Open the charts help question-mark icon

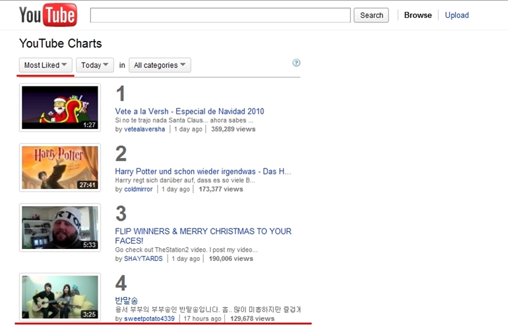[296, 63]
